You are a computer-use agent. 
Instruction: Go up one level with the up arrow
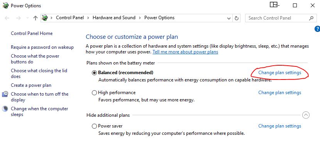[x=35, y=18]
